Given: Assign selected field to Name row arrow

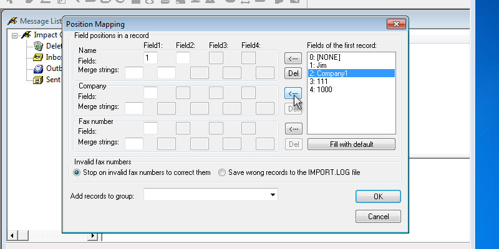Looking at the screenshot, I should click(x=293, y=59).
